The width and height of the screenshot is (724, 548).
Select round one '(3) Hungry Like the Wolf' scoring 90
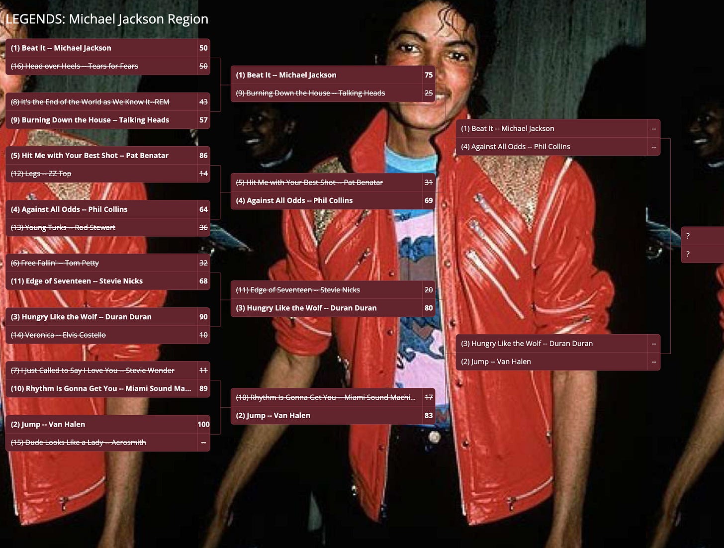108,317
